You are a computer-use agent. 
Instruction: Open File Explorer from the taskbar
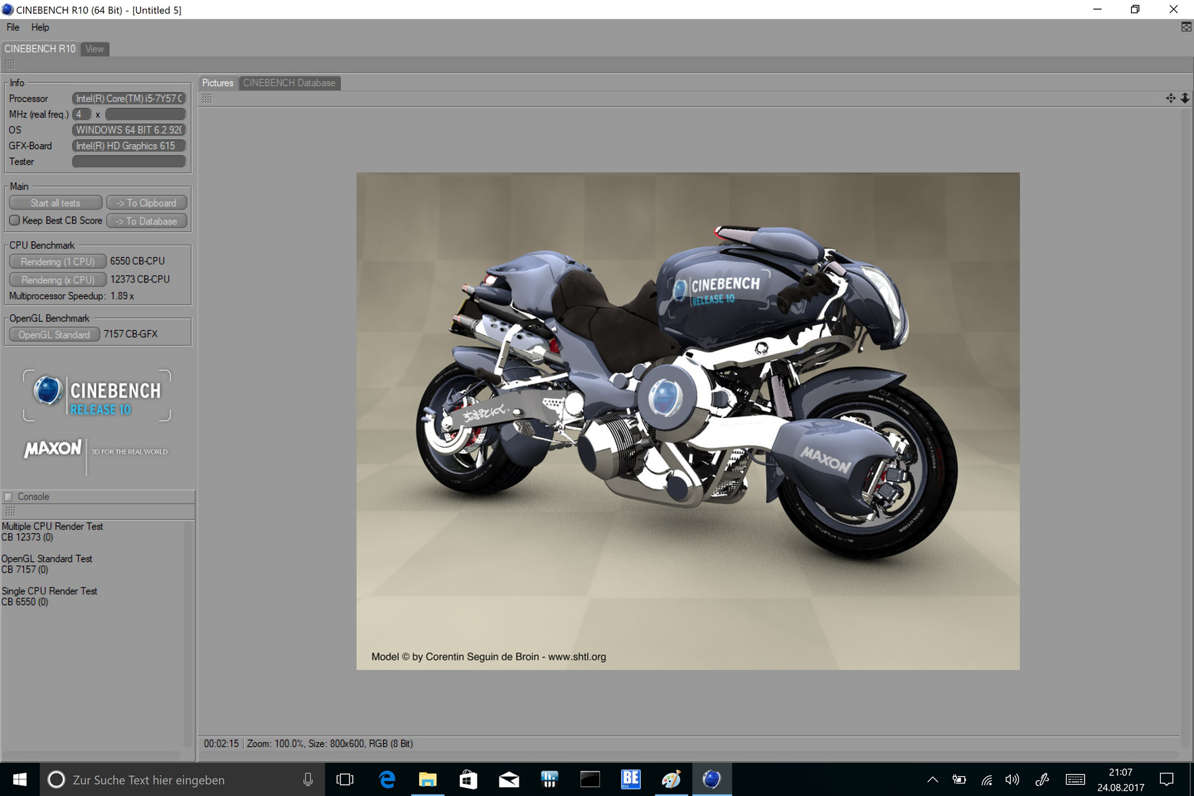pos(428,779)
